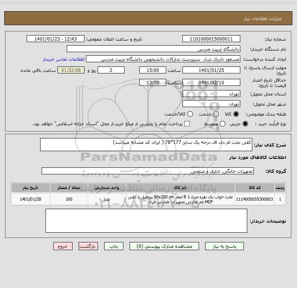The height and width of the screenshot is (288, 297).
Task: Click delivery province field تهران
Action: (211, 94)
